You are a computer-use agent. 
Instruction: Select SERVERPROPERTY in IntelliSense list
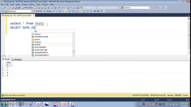click(x=52, y=53)
